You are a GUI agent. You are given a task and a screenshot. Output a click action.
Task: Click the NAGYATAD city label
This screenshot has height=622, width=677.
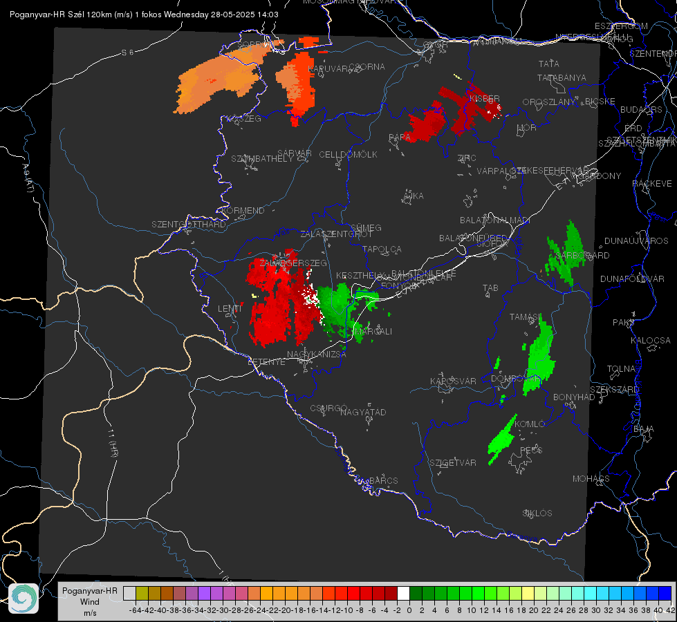[363, 412]
